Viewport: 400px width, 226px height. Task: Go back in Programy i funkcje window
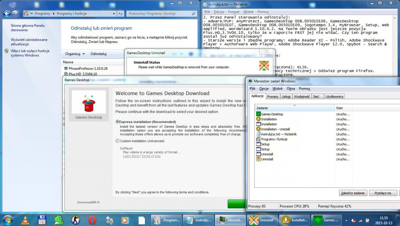pos(7,14)
